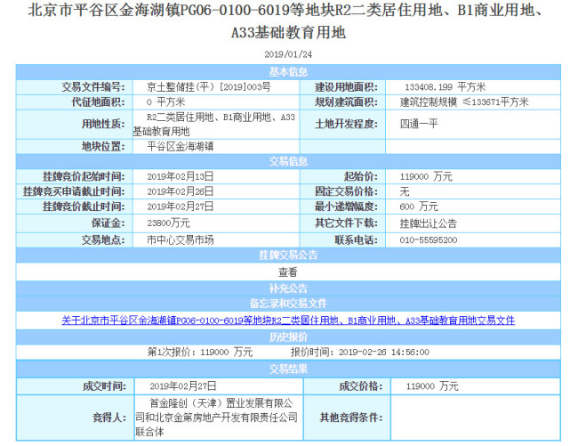Click the 用地性质 value R2二类居住用地

tap(214, 124)
